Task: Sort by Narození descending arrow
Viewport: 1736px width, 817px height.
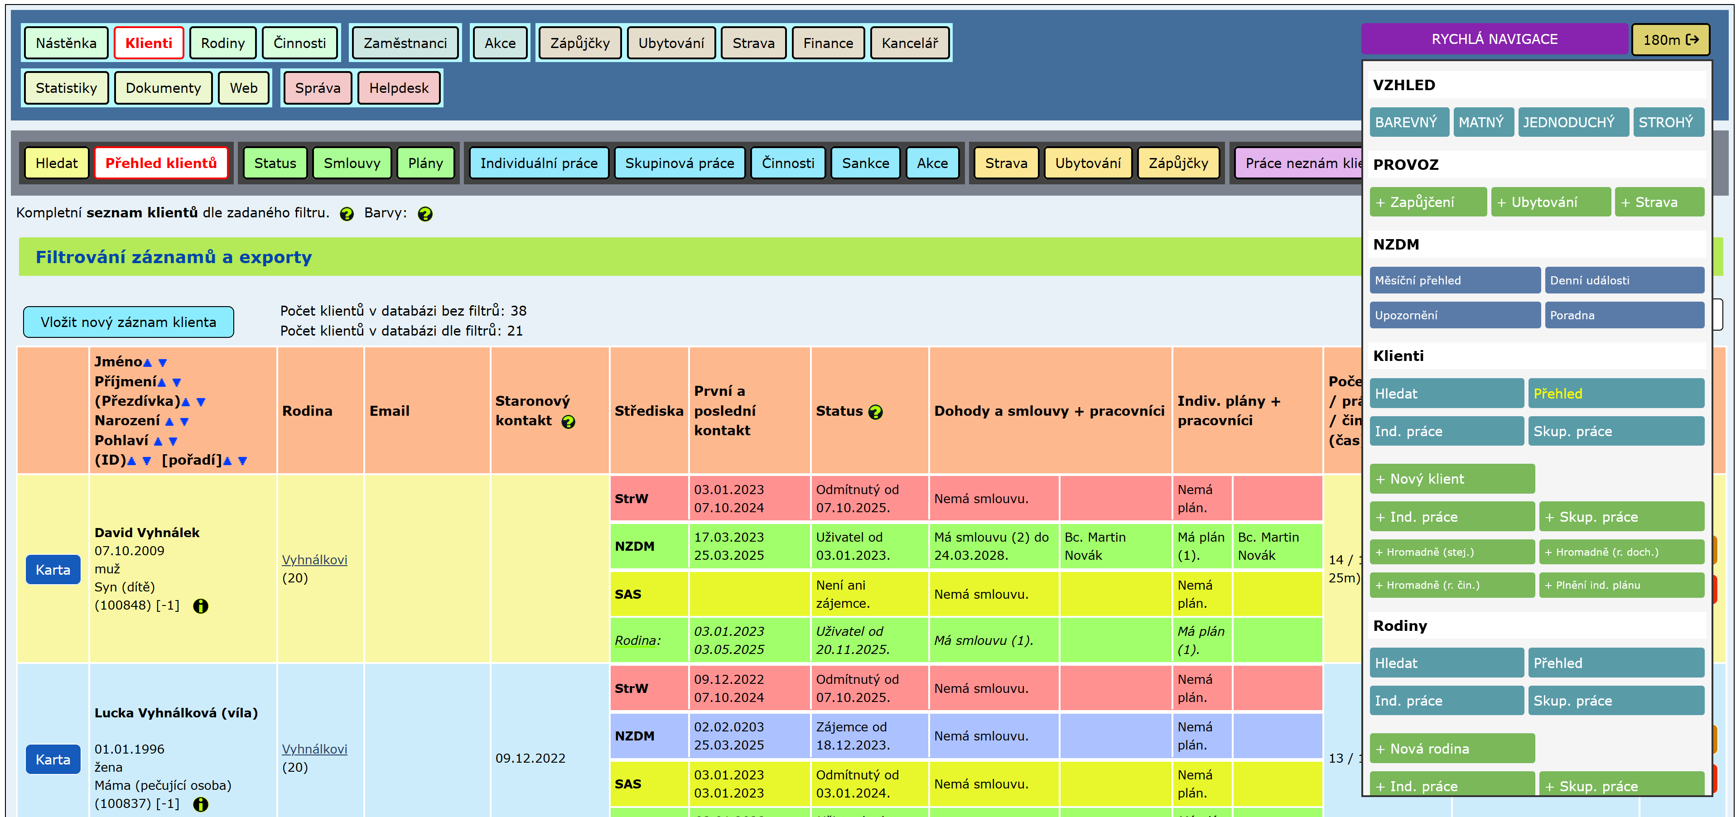Action: [185, 422]
